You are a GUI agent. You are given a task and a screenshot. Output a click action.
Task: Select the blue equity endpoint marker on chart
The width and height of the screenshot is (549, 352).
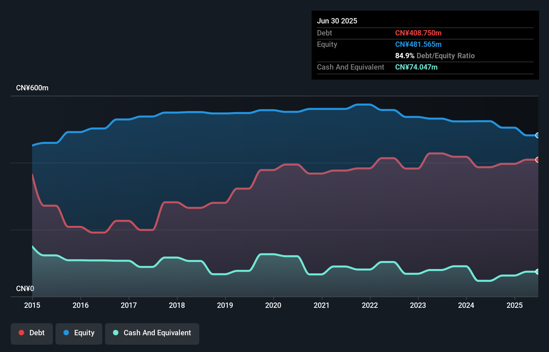click(537, 135)
